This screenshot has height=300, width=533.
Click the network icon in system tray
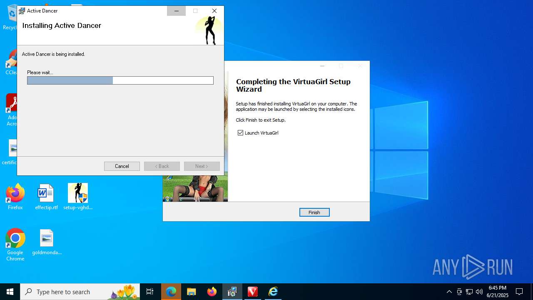coord(469,292)
